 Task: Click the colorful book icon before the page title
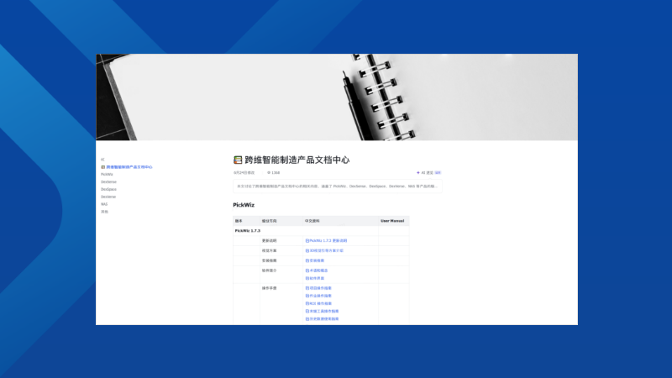pyautogui.click(x=238, y=160)
